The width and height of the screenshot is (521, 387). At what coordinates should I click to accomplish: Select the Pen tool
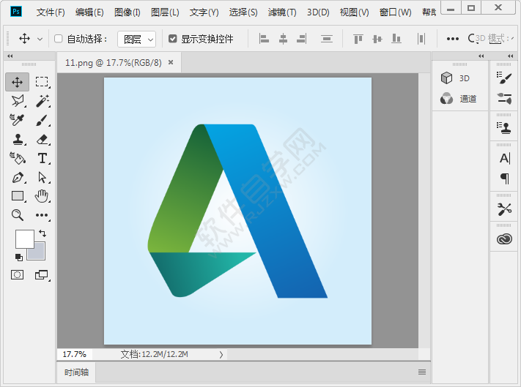(x=18, y=178)
